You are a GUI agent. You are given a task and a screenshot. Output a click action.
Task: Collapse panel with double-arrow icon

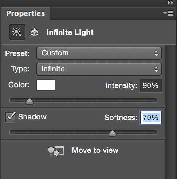(170, 2)
